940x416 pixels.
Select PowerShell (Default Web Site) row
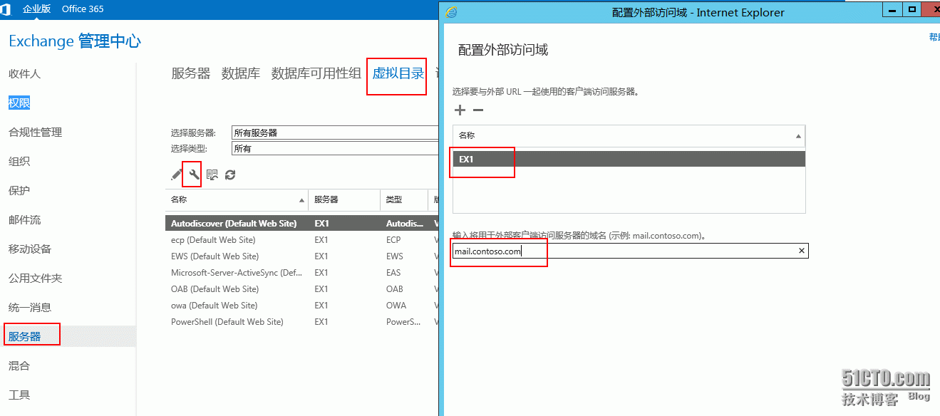click(x=301, y=322)
